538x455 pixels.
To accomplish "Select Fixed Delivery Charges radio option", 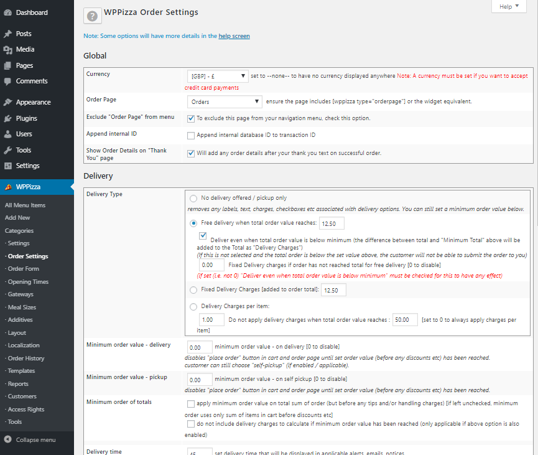I will click(193, 289).
